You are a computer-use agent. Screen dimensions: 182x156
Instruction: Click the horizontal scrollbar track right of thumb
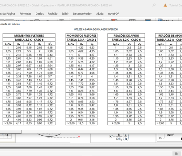(102, 132)
